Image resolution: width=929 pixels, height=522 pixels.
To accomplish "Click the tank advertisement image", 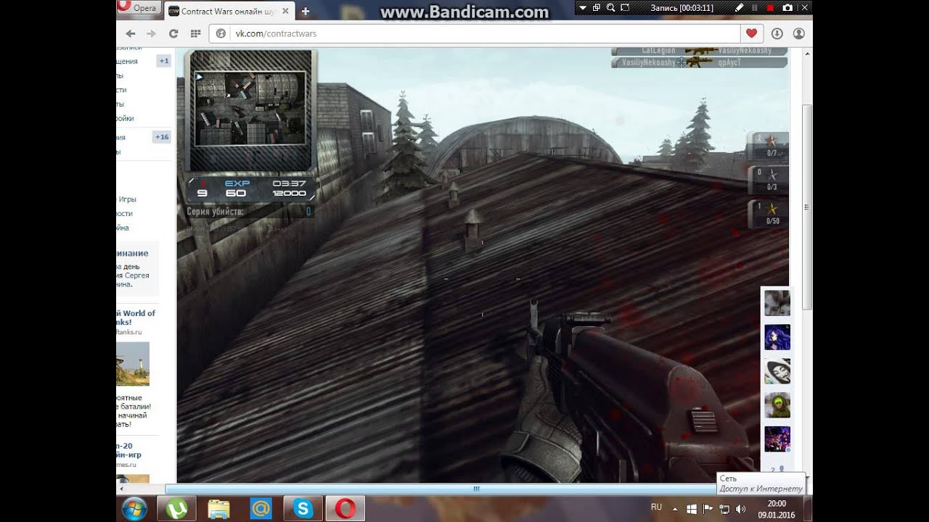I will tap(133, 364).
